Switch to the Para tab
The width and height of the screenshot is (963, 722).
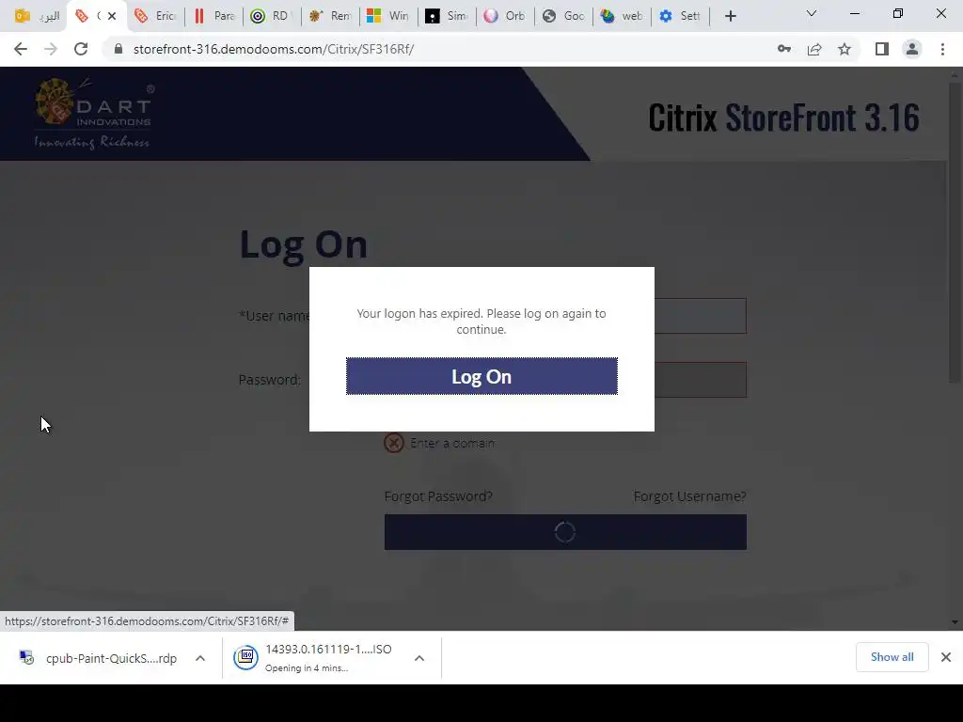213,16
